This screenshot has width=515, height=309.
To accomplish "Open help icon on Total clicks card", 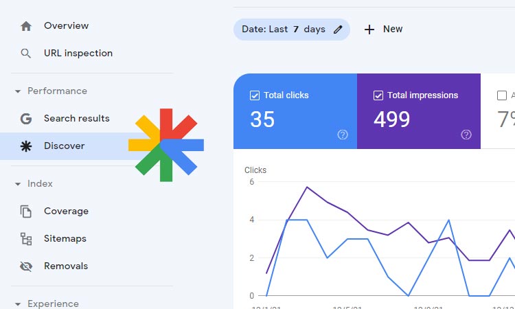I will point(343,135).
